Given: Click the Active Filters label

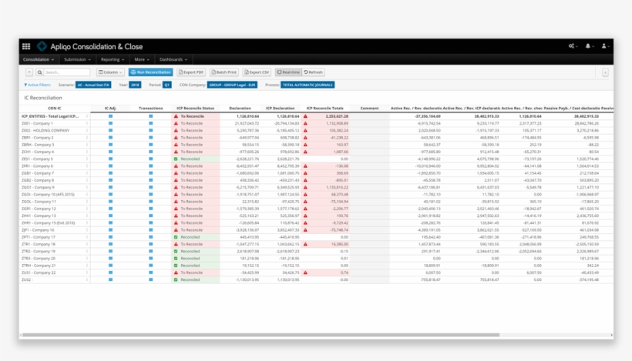Looking at the screenshot, I should [x=39, y=85].
